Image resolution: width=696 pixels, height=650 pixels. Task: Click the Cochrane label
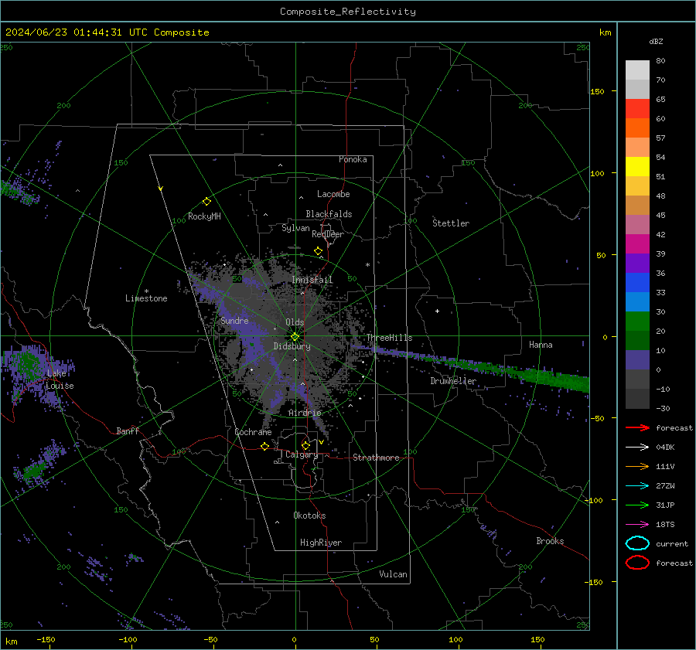coord(253,432)
